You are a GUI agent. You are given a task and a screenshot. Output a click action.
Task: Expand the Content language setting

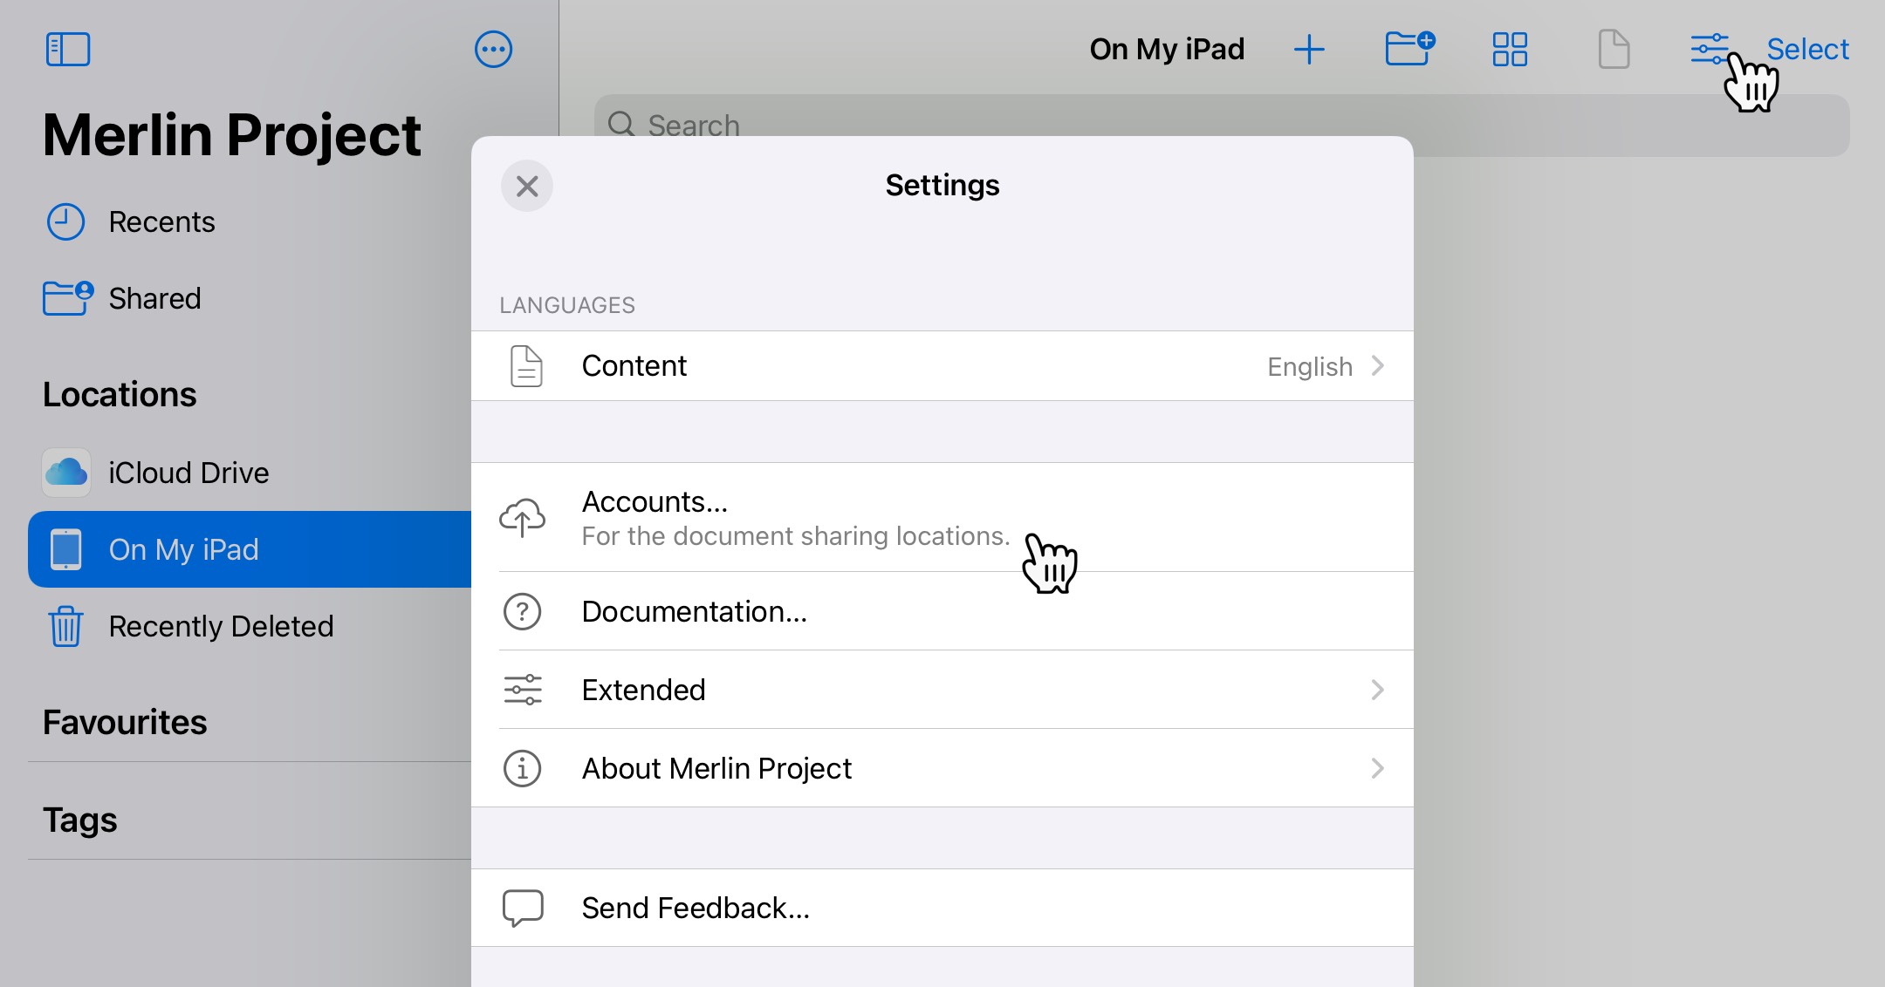pyautogui.click(x=941, y=365)
